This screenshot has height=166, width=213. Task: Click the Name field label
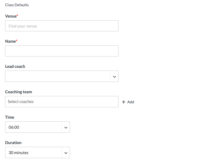click(x=10, y=41)
